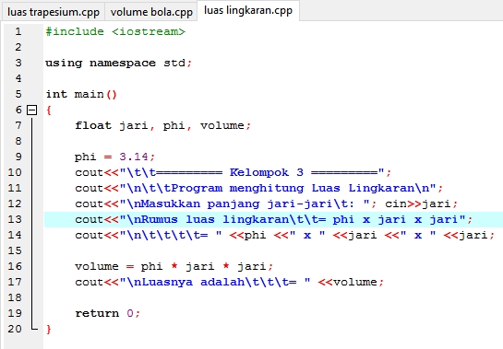503x349 pixels.
Task: Click 'volume = phi * jari * jari;'
Action: (x=174, y=267)
